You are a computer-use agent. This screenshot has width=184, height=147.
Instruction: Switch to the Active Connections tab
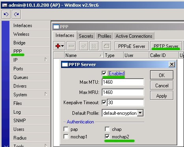(134, 36)
